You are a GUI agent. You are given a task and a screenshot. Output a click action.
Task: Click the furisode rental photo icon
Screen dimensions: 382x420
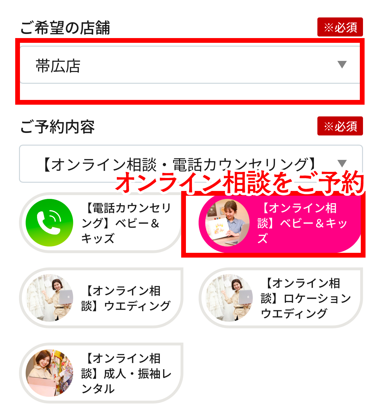click(49, 373)
